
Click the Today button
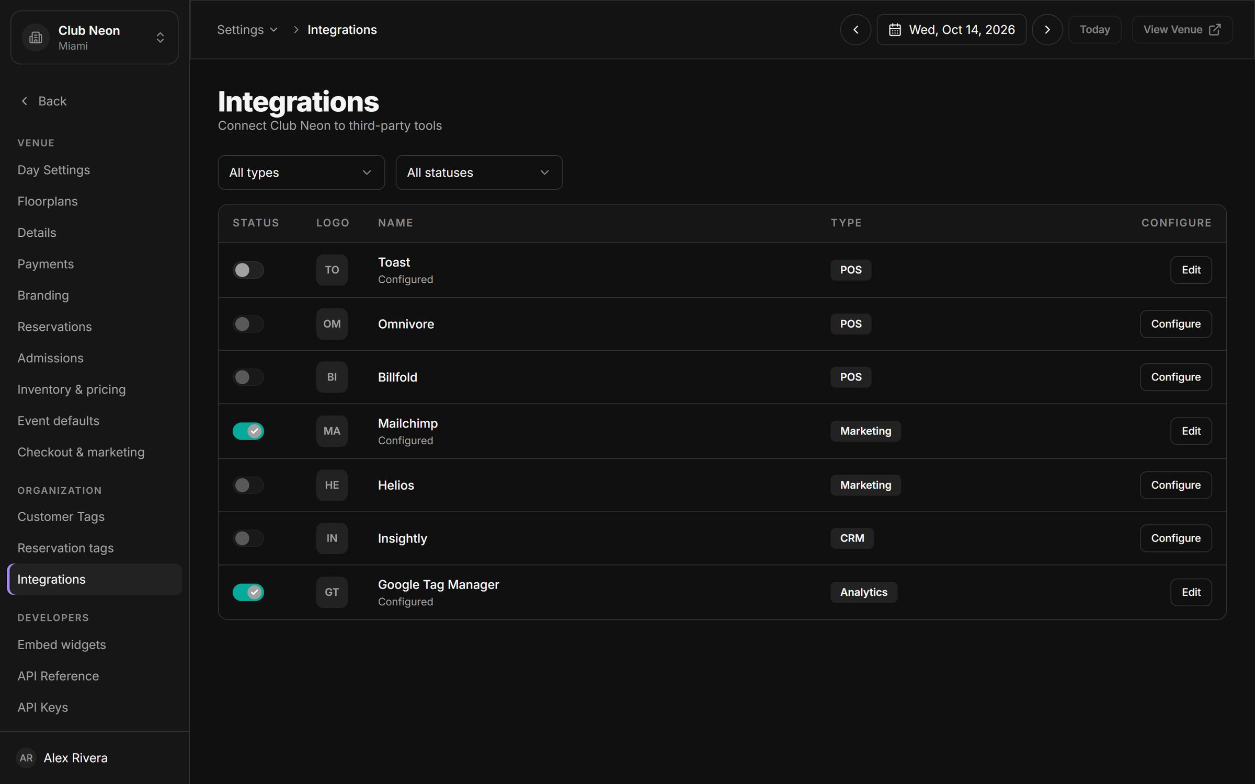[1094, 30]
